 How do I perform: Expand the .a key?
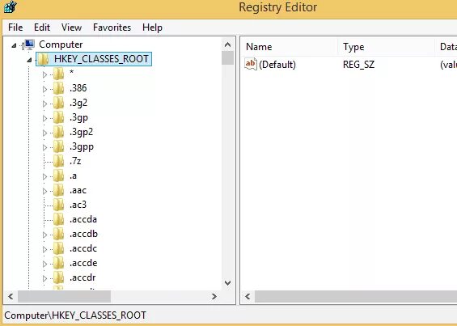point(44,176)
